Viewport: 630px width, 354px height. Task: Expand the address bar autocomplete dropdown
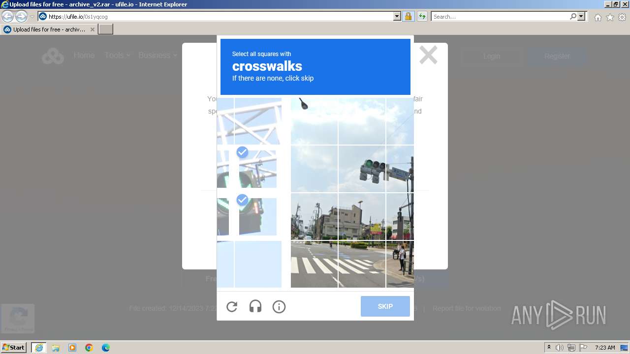397,17
